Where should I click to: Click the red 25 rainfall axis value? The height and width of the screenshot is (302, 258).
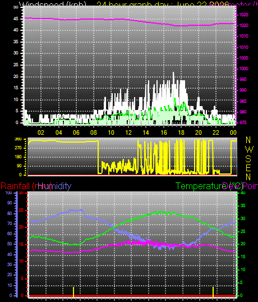21,210
